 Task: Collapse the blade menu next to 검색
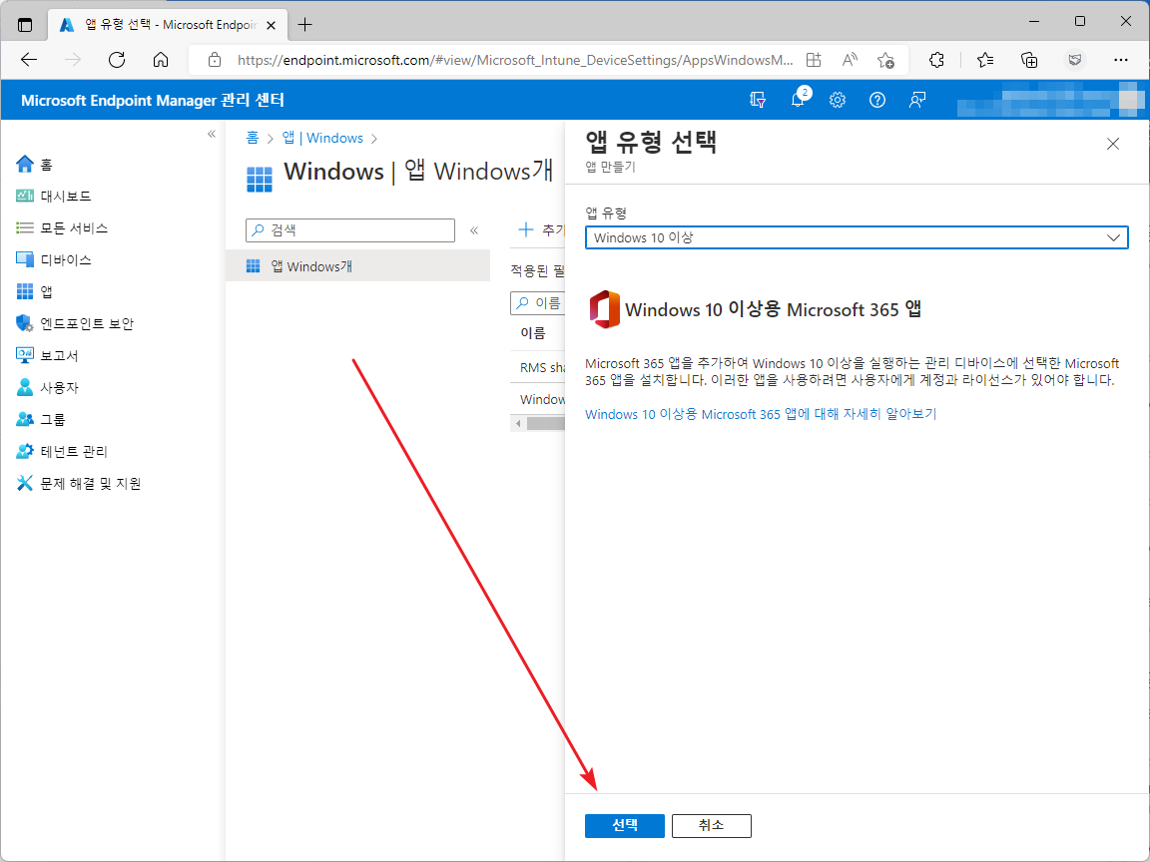(474, 230)
